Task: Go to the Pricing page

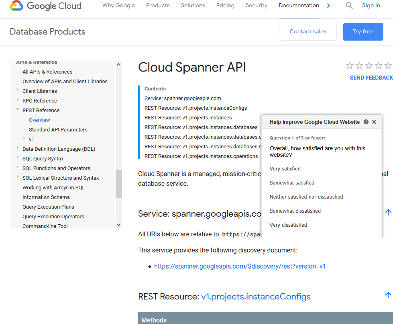Action: point(225,6)
